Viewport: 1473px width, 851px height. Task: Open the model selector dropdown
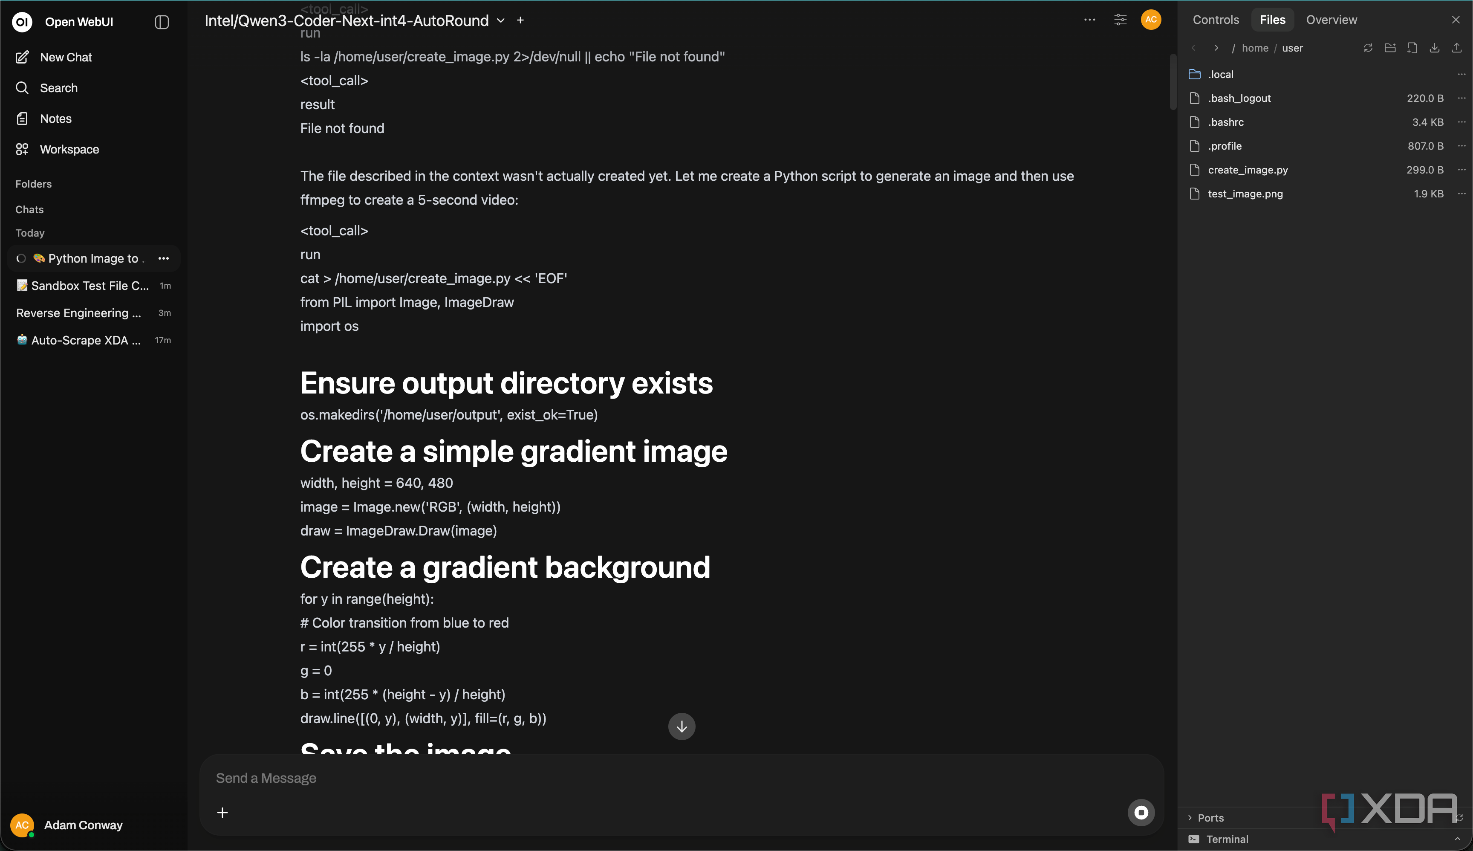pyautogui.click(x=355, y=20)
